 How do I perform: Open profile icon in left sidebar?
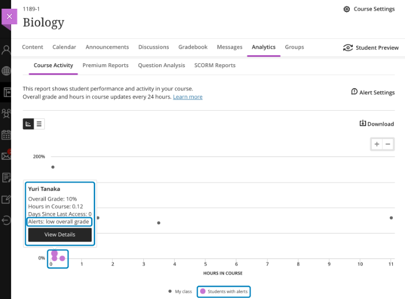(6, 50)
